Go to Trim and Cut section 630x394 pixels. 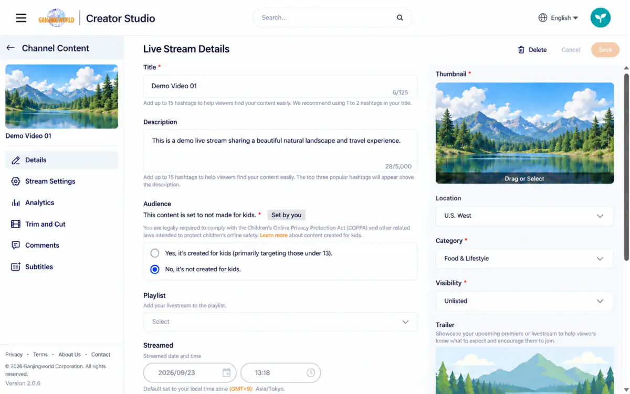[61, 224]
